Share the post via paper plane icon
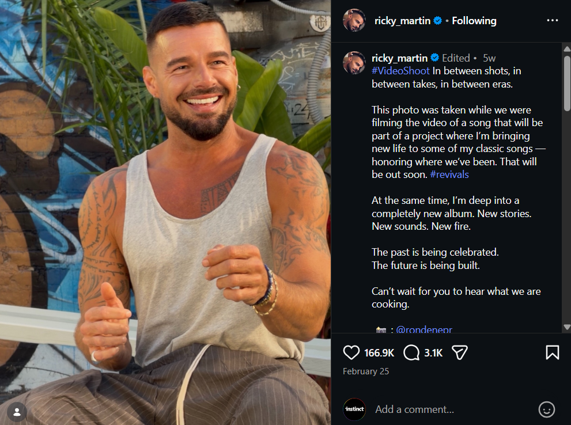The image size is (571, 425). point(460,352)
